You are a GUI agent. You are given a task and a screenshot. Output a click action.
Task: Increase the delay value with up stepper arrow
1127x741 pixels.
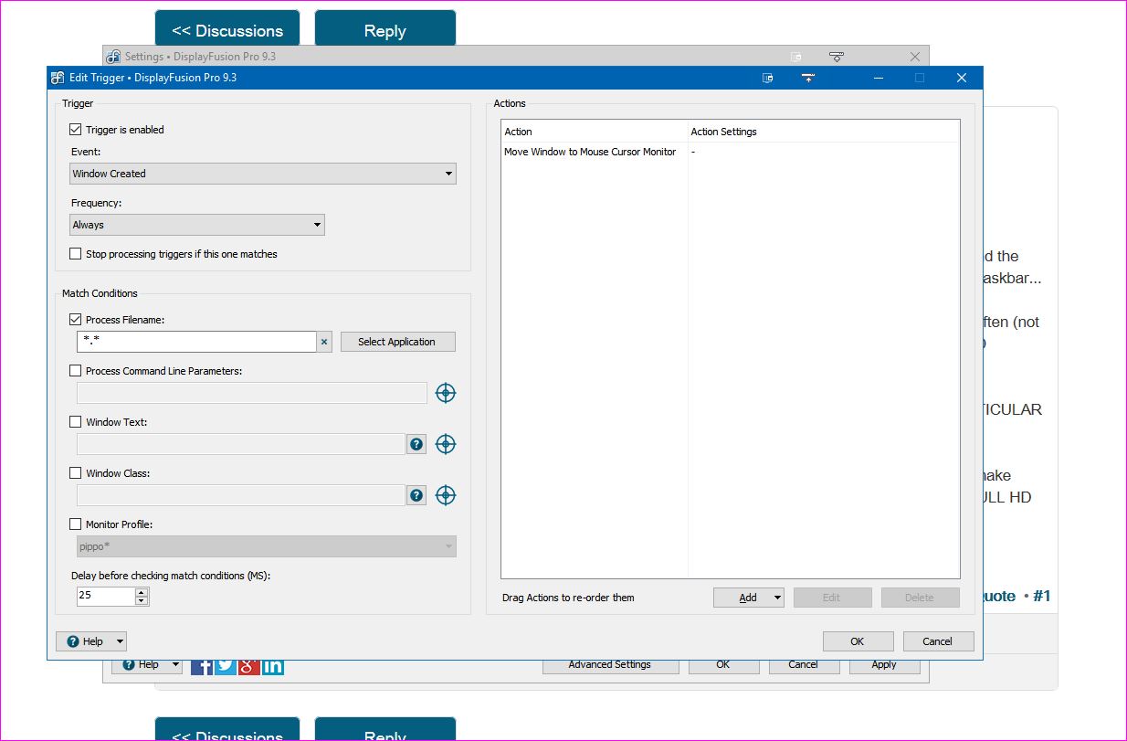[142, 592]
